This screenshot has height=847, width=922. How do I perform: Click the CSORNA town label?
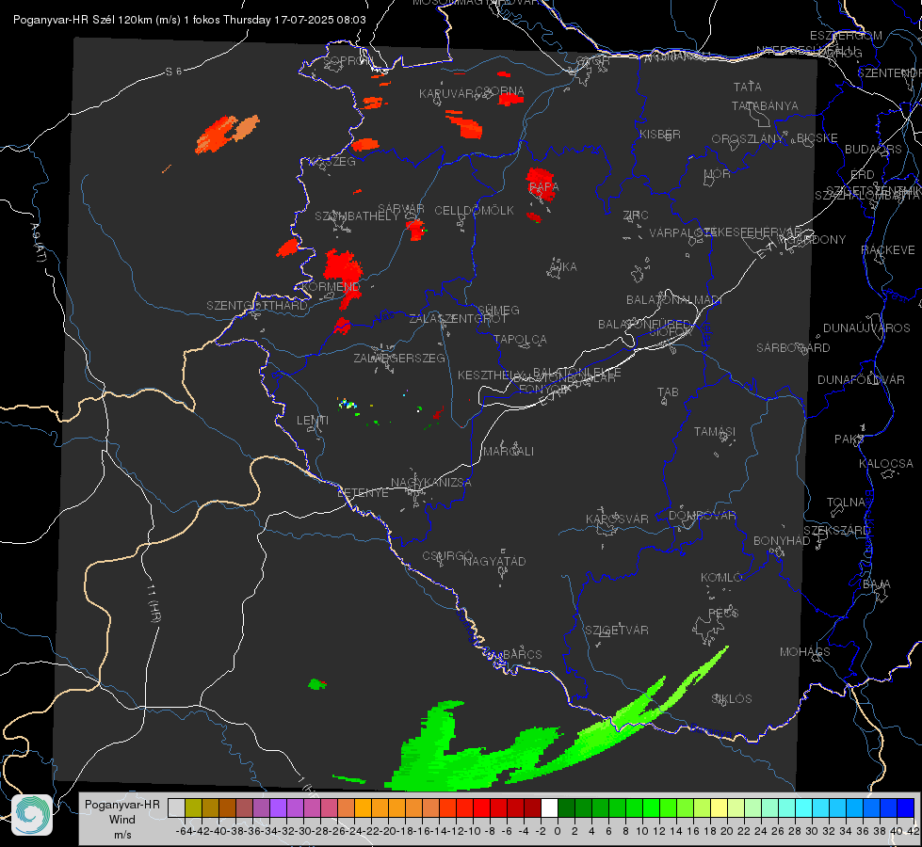point(499,91)
